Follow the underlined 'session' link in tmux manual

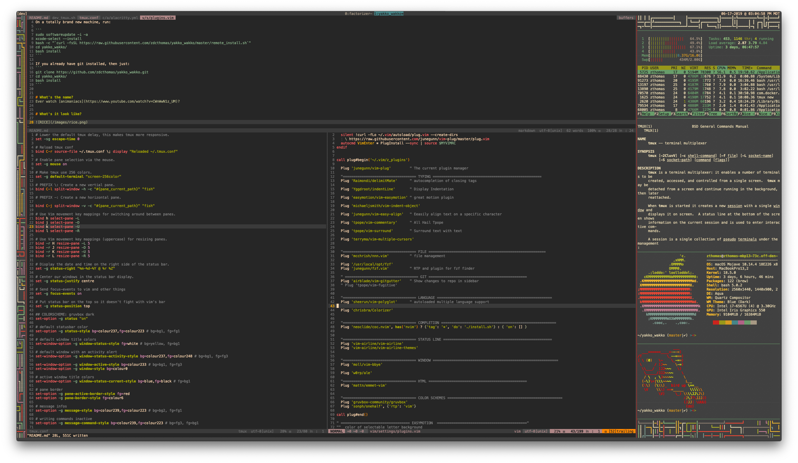click(735, 206)
